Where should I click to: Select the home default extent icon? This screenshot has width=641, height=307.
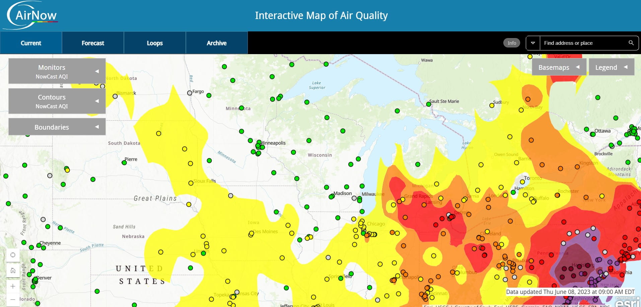(13, 270)
